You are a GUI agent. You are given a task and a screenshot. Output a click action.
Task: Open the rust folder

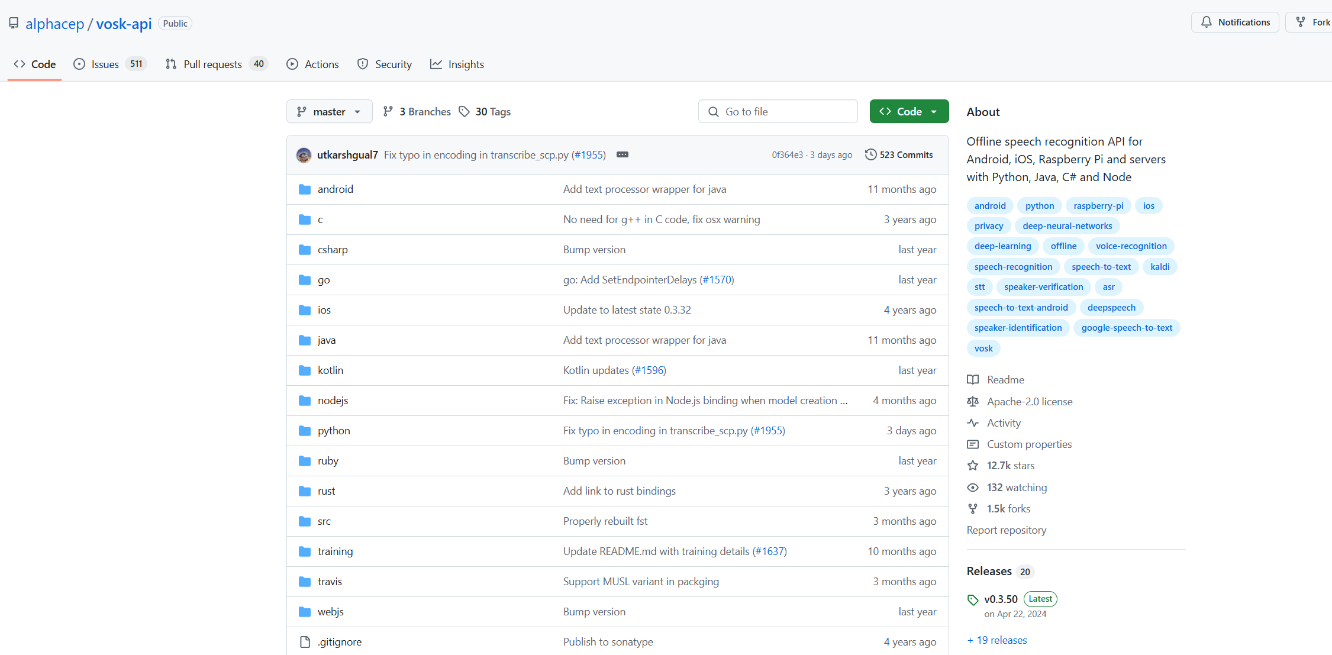coord(326,491)
